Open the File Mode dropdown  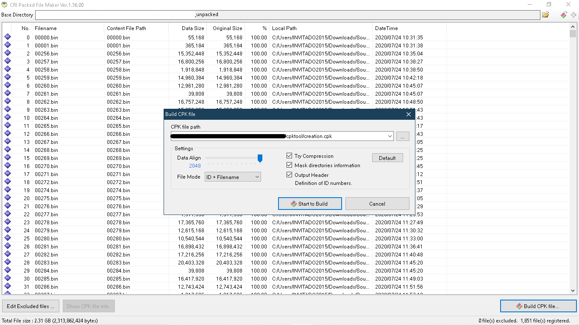[x=233, y=177]
